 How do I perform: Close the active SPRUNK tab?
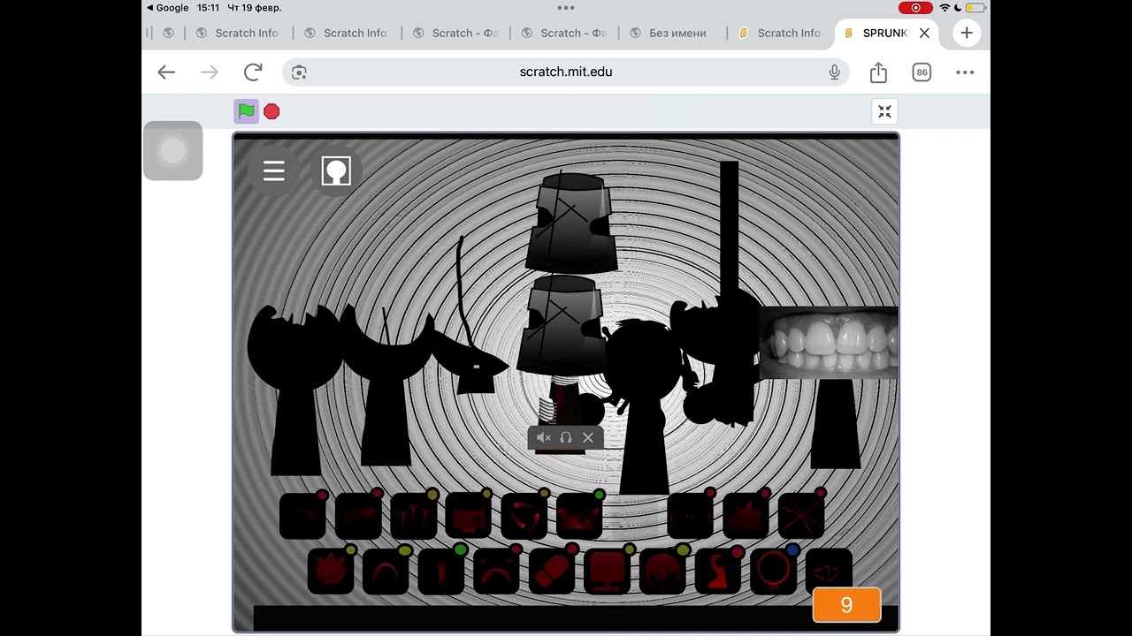tap(924, 33)
